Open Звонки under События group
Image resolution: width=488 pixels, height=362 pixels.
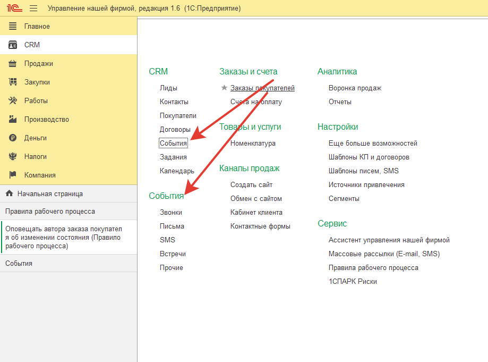point(171,212)
